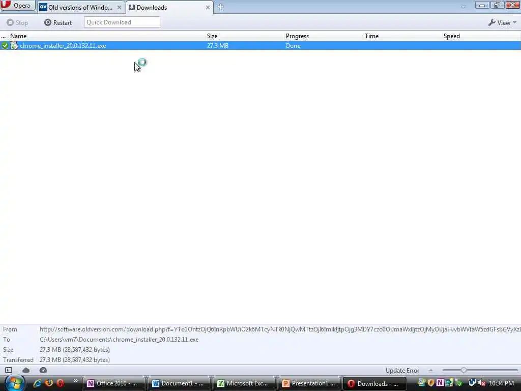Open the Opera main menu button
The width and height of the screenshot is (521, 391).
point(17,6)
